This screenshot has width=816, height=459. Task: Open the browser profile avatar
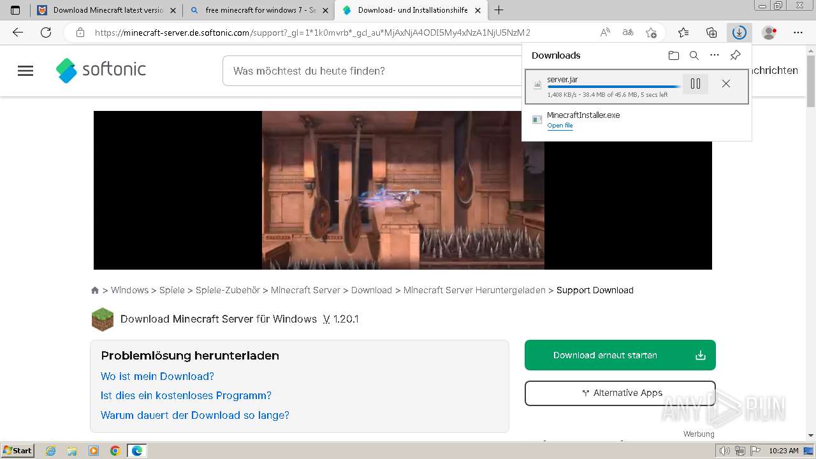tap(769, 33)
